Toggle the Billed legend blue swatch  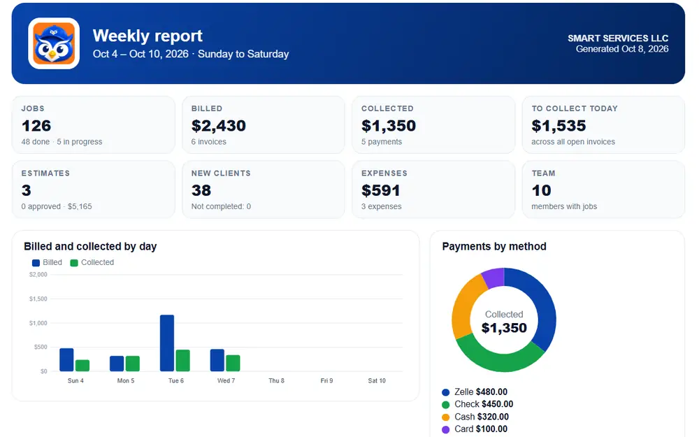(x=36, y=263)
